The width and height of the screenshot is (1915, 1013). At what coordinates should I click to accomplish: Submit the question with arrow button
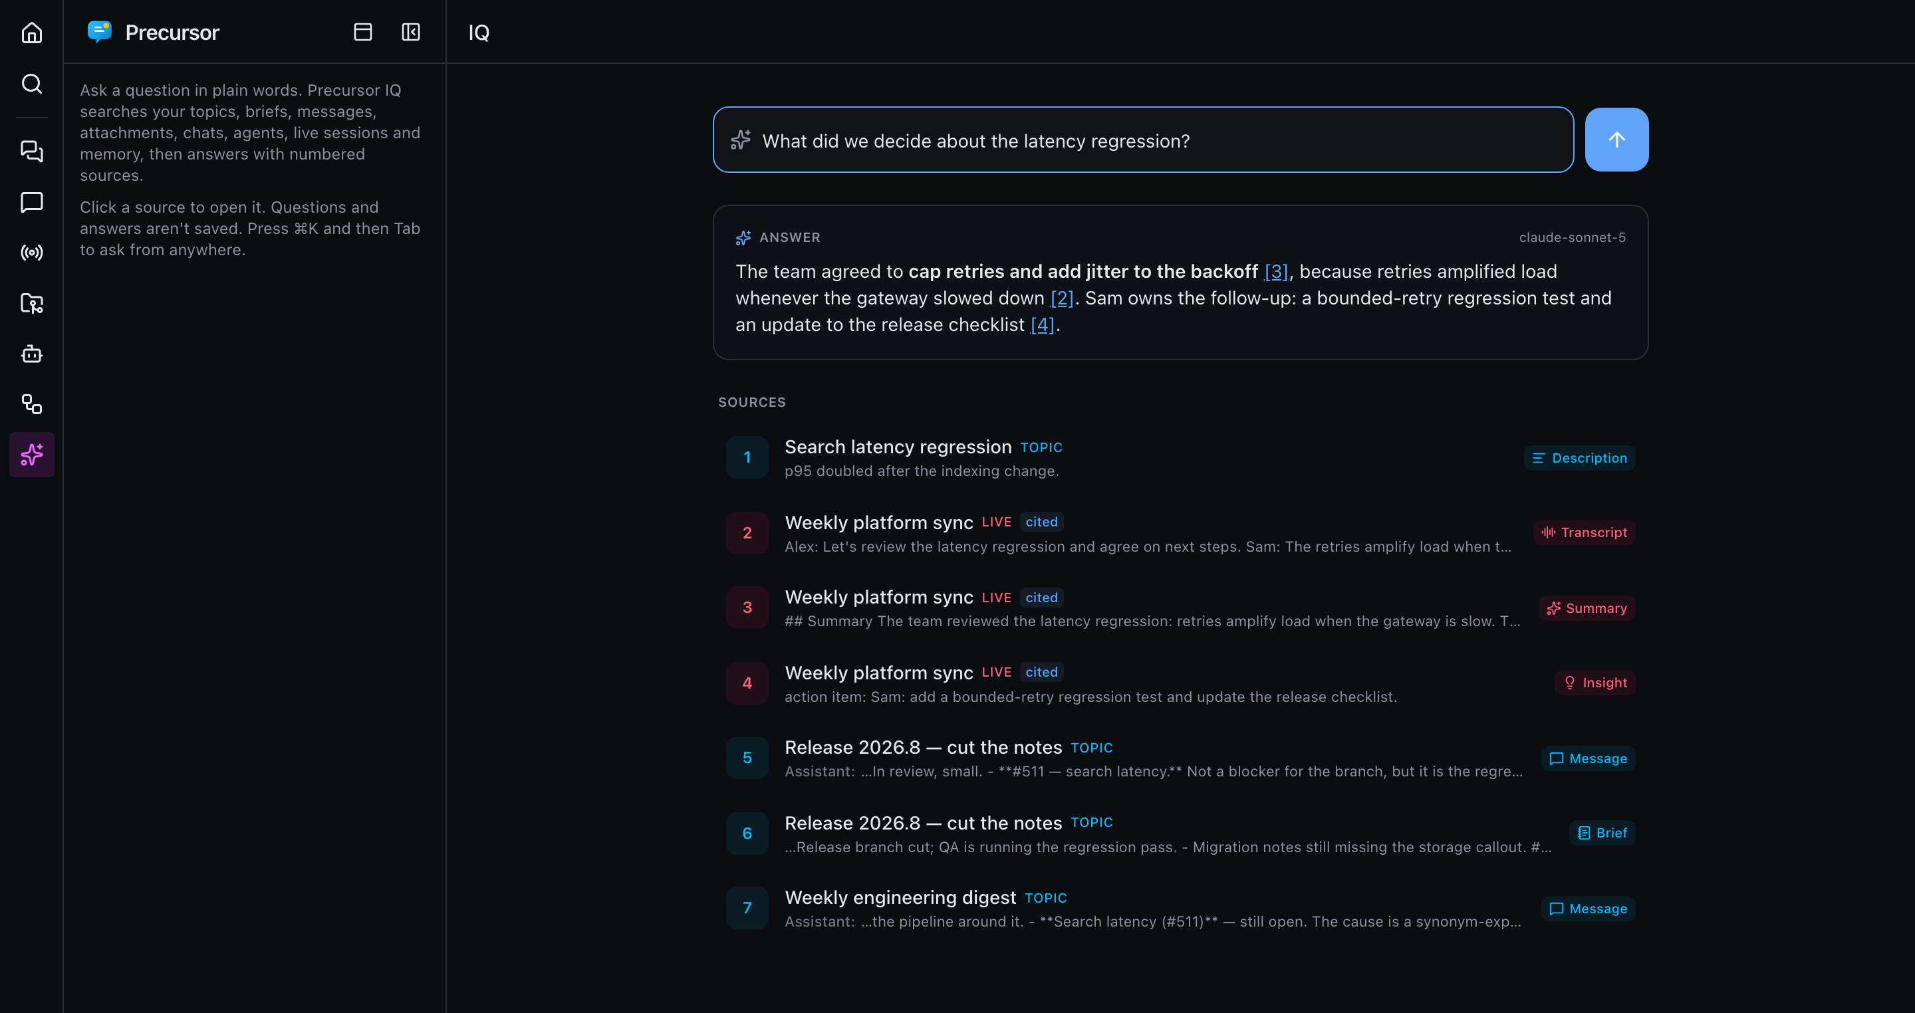click(1616, 140)
